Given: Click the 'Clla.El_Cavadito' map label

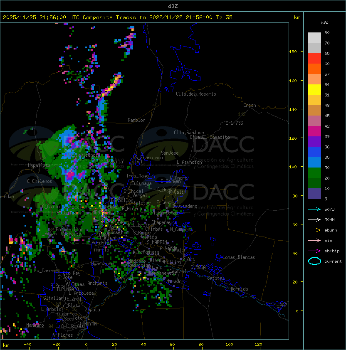Looking at the screenshot, I should [210, 137].
